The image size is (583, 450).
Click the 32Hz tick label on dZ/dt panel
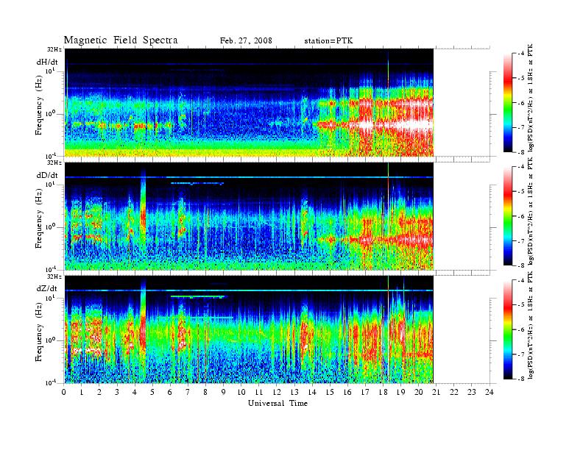tap(54, 276)
